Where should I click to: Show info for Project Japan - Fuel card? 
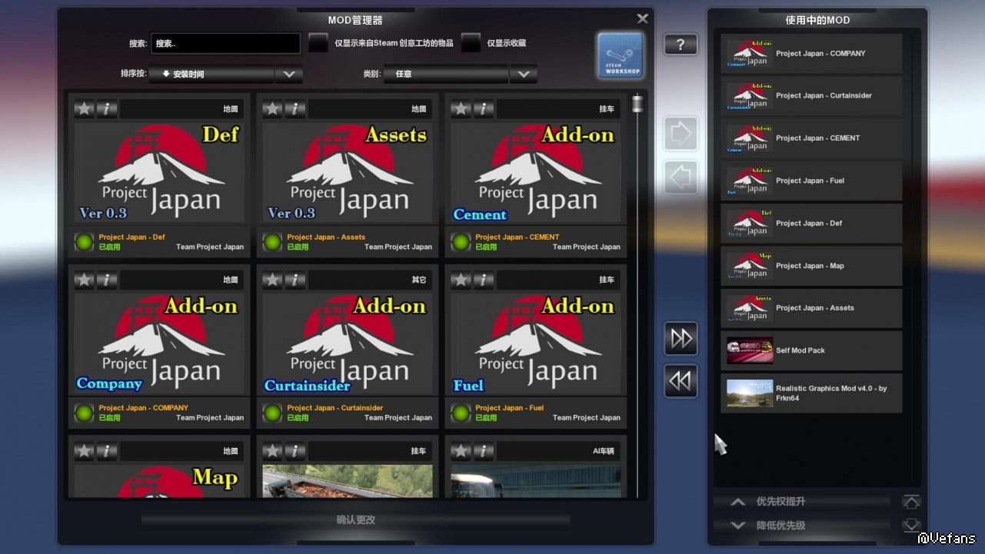(484, 280)
